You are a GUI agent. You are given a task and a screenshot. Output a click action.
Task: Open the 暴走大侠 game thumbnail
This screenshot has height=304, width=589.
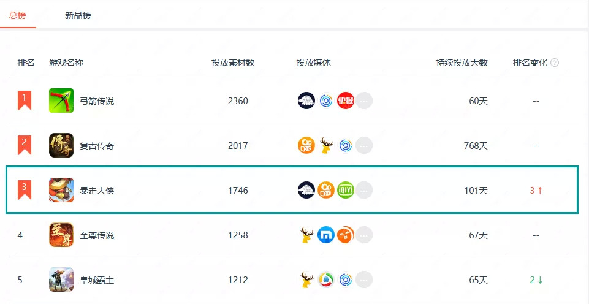coord(61,191)
